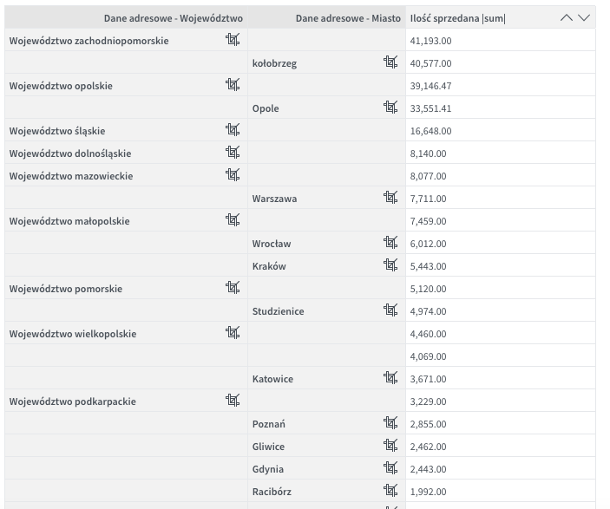
Task: Sort ascending with the up chevron
Action: pyautogui.click(x=567, y=17)
